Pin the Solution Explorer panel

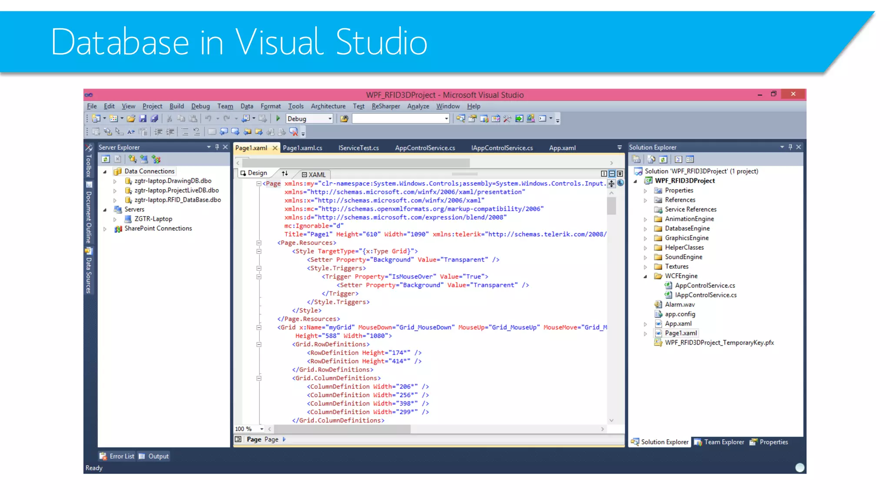pyautogui.click(x=790, y=147)
